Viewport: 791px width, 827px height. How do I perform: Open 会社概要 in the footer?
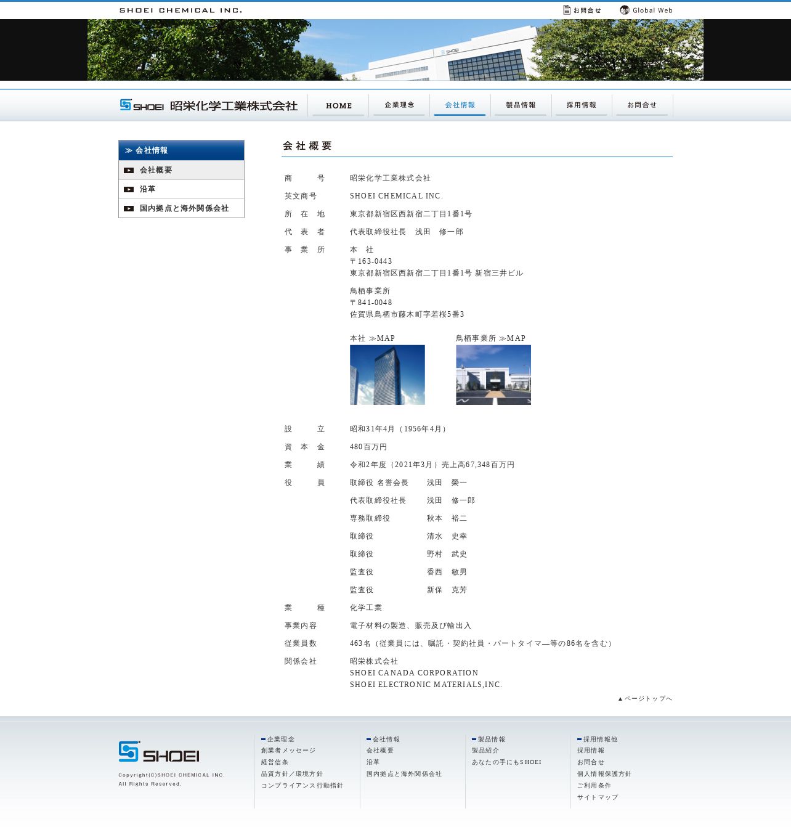pos(380,751)
